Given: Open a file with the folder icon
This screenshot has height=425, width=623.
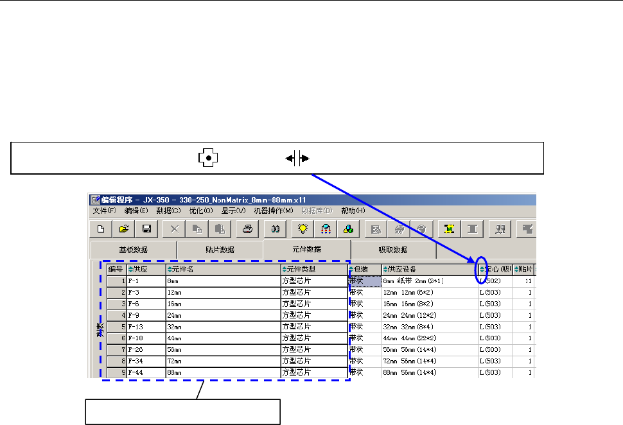Looking at the screenshot, I should click(124, 229).
